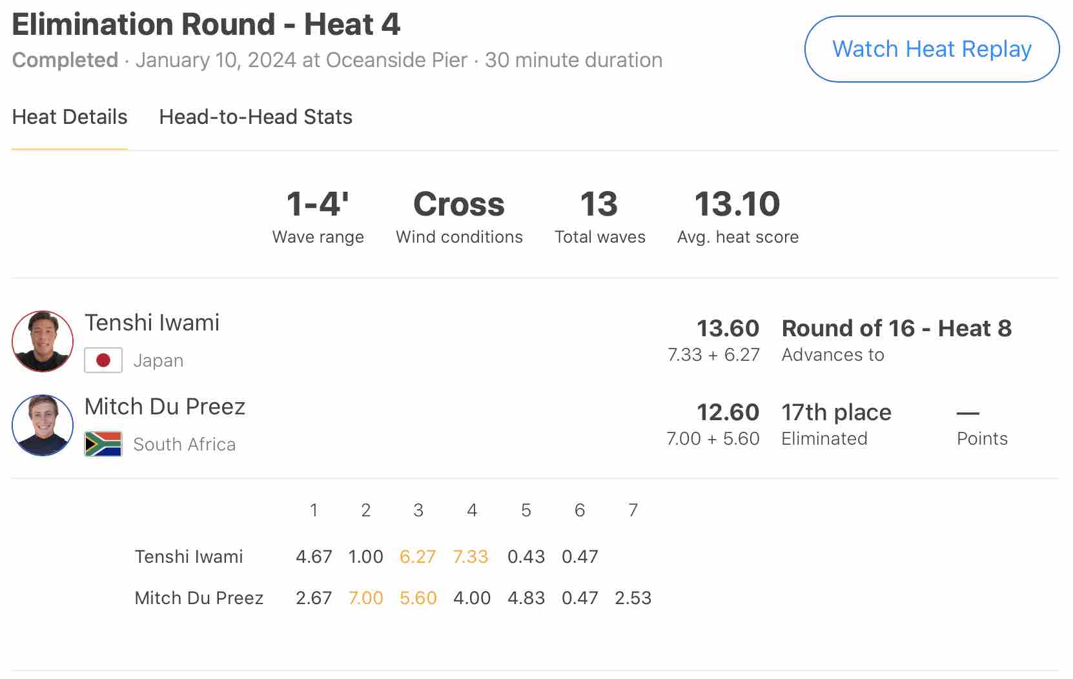This screenshot has height=679, width=1073.
Task: Click the 17th place Eliminated result
Action: pos(836,423)
